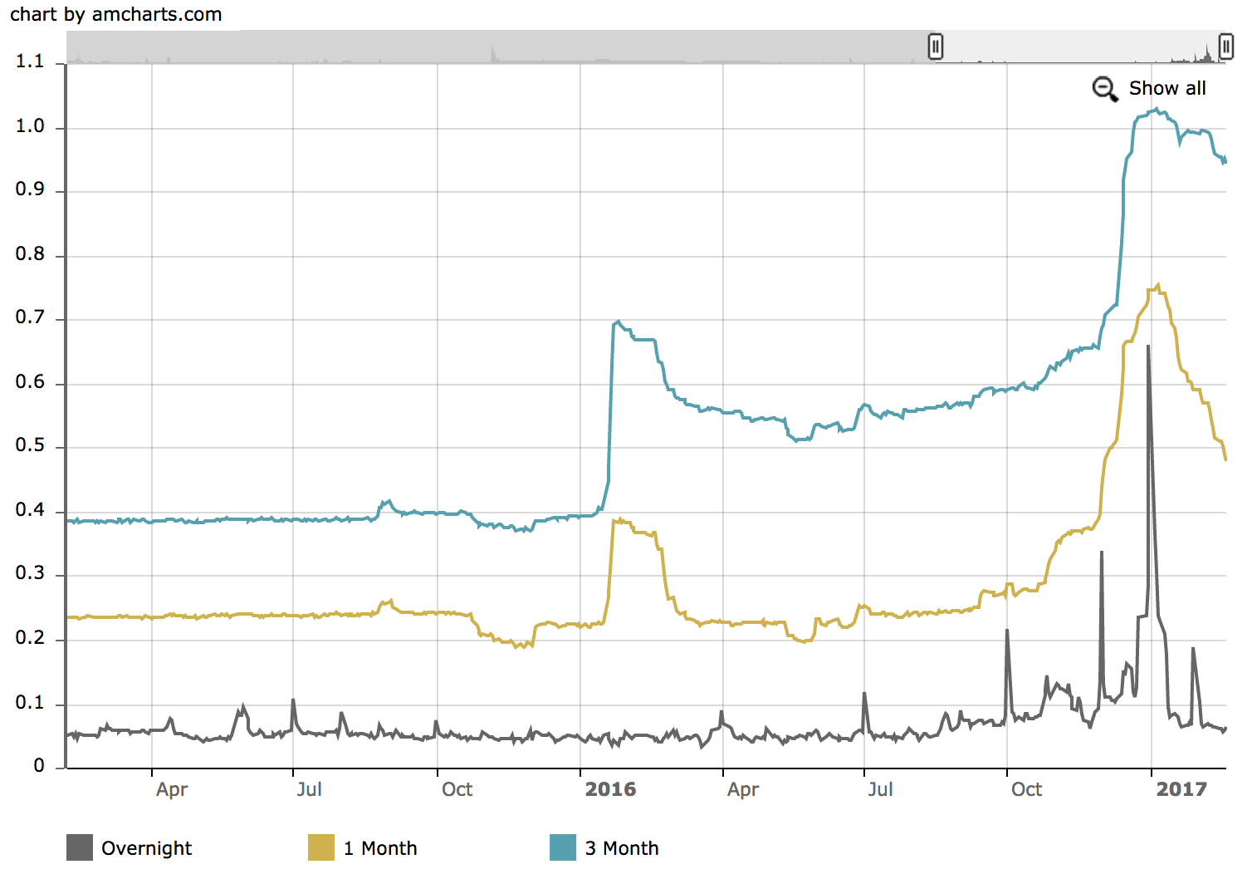Click the tallest Overnight spike peak
The height and width of the screenshot is (874, 1252).
[x=1148, y=346]
